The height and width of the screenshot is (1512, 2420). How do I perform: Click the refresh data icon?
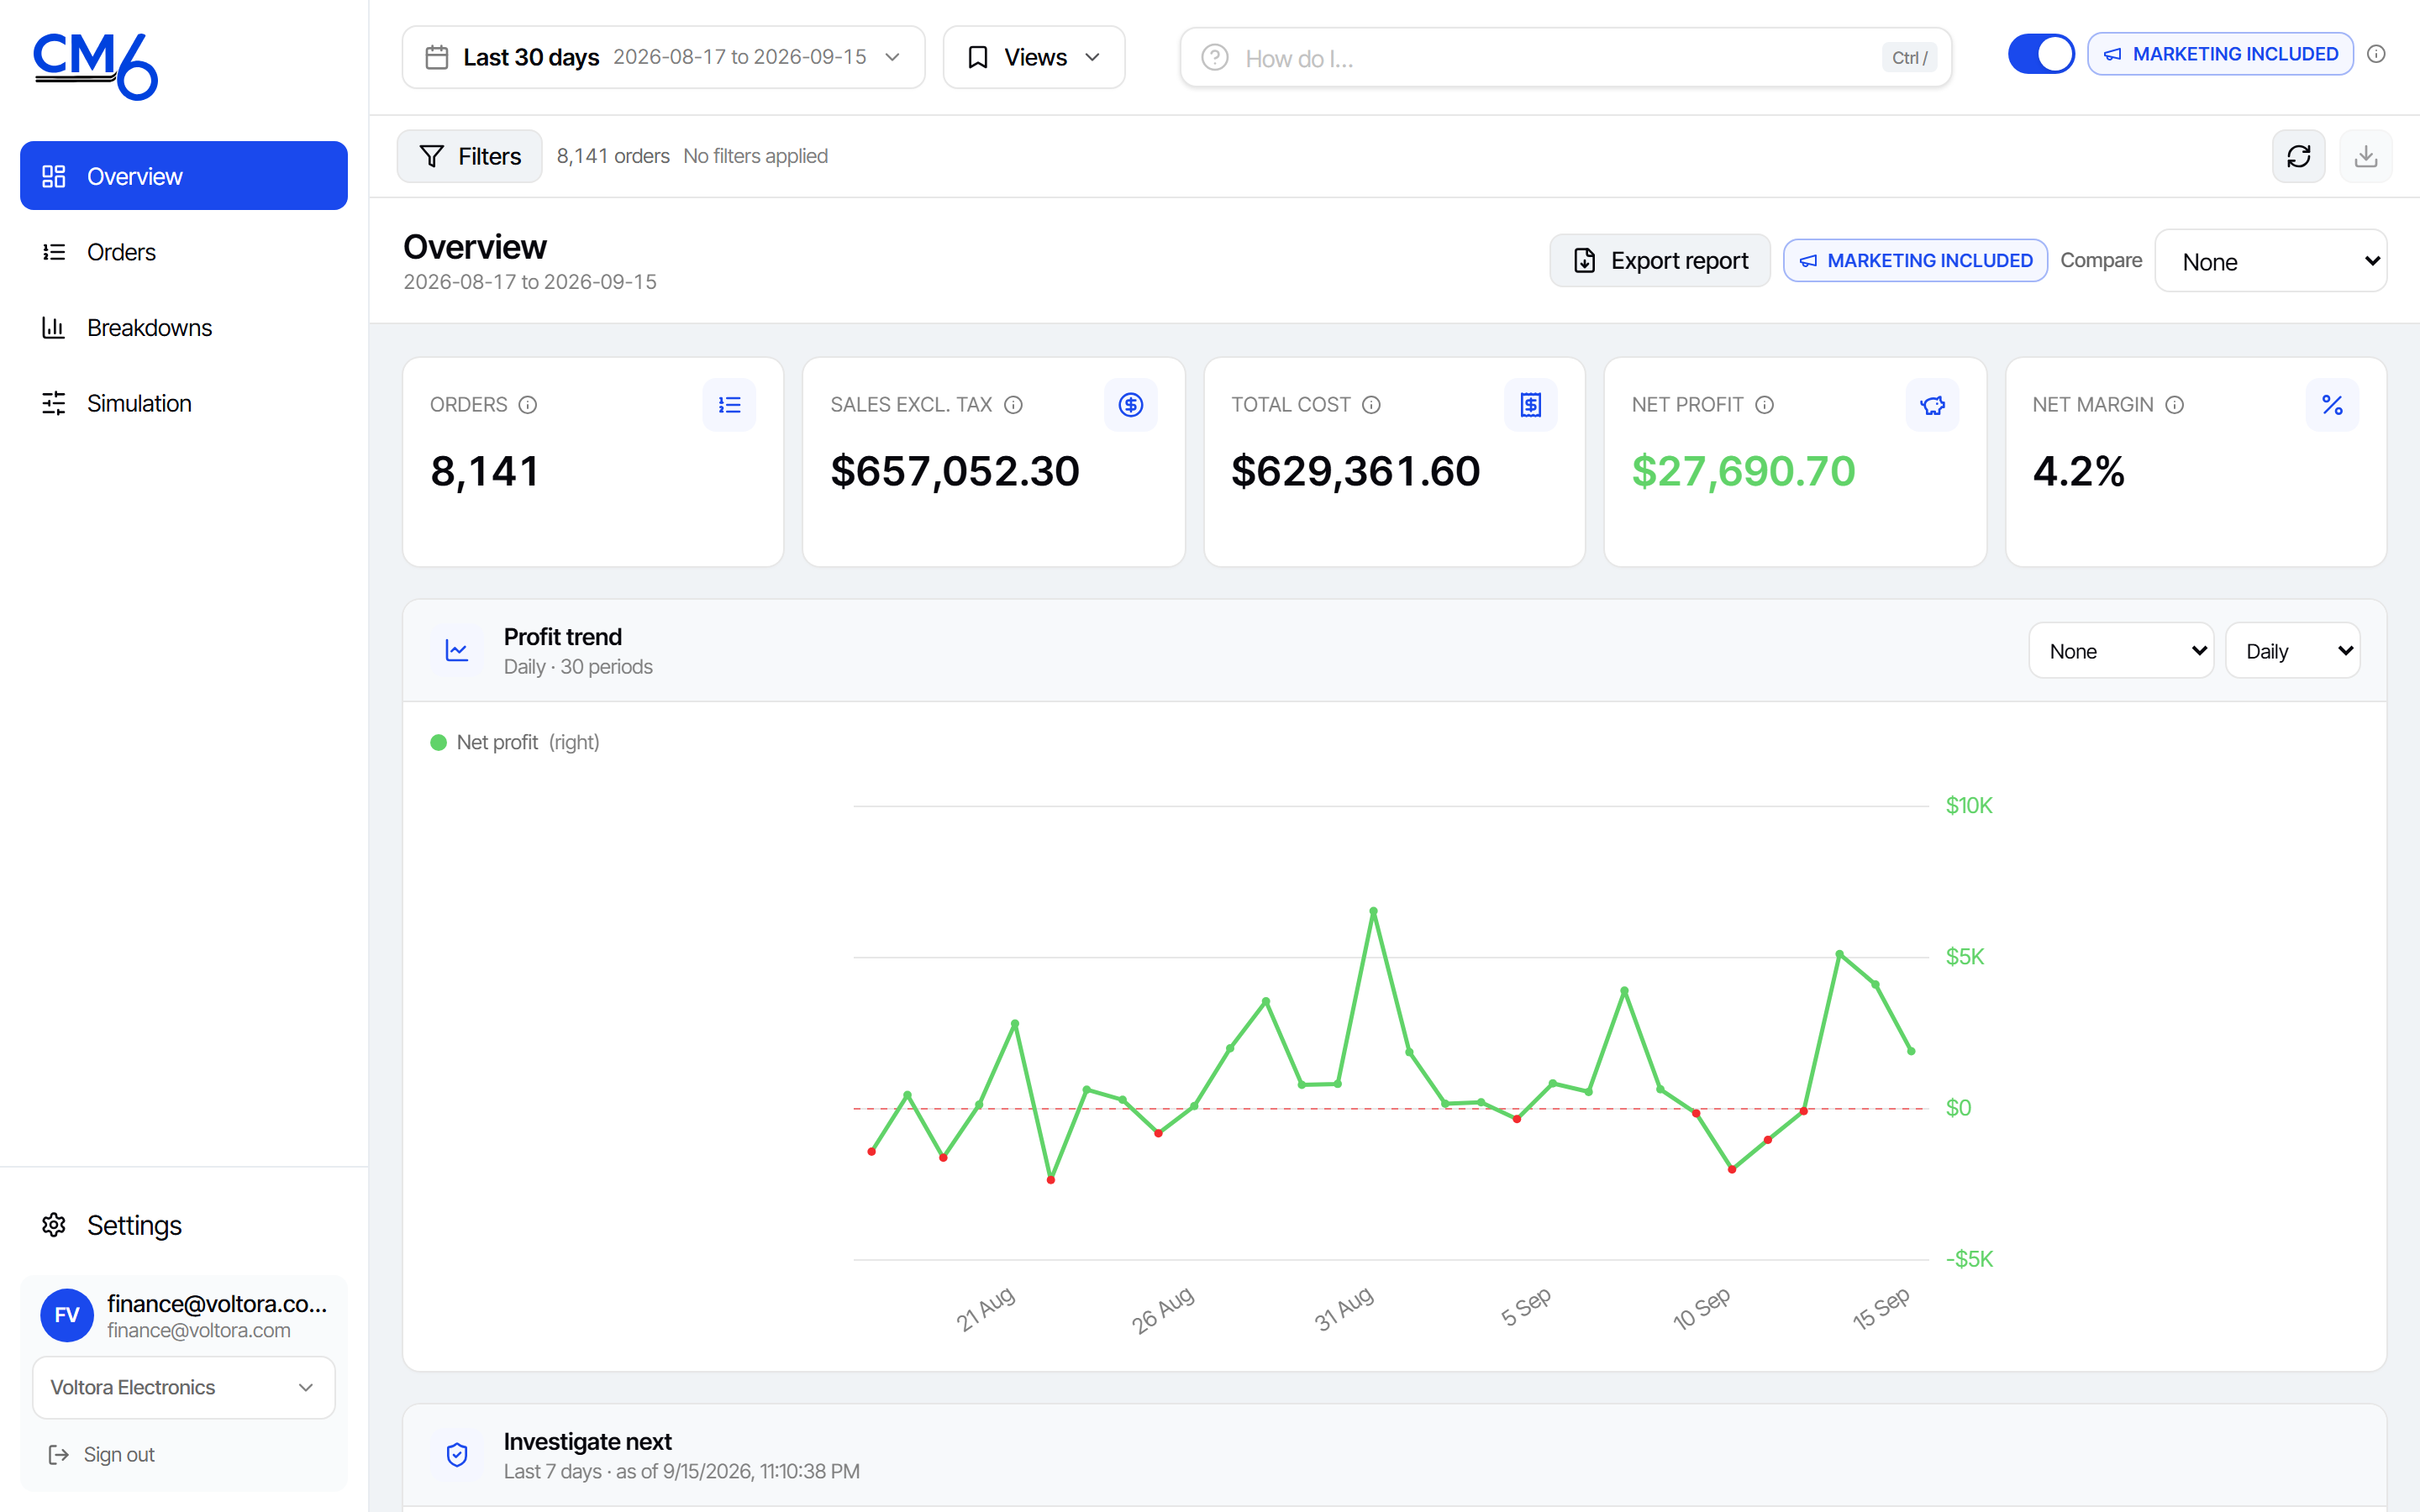click(x=2298, y=156)
